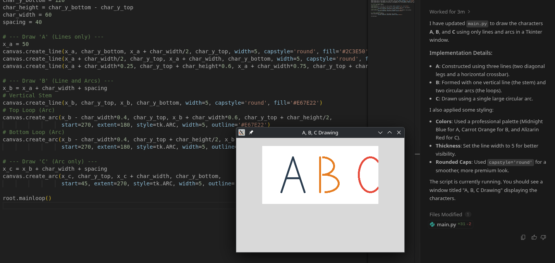
Task: Click the 'spacing = 40' code line
Action: click(22, 22)
